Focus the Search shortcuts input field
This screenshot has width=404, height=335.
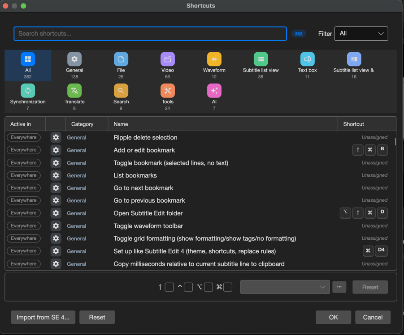pos(150,34)
